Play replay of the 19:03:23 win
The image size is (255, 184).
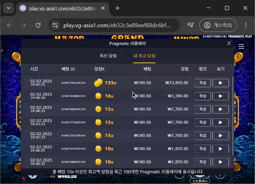(221, 122)
